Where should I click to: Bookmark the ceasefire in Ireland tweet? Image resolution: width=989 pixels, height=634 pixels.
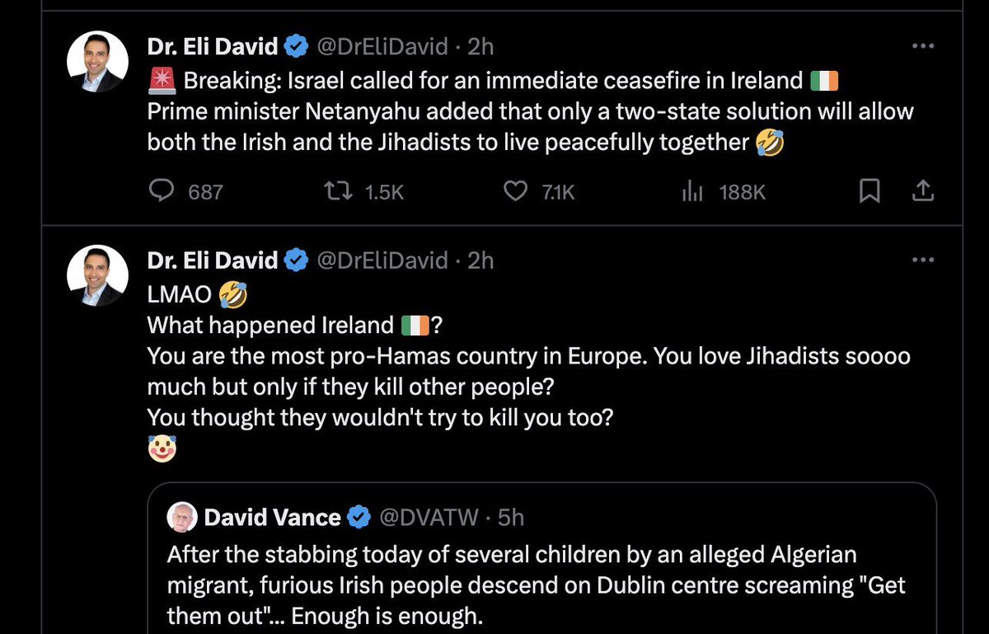[x=869, y=191]
